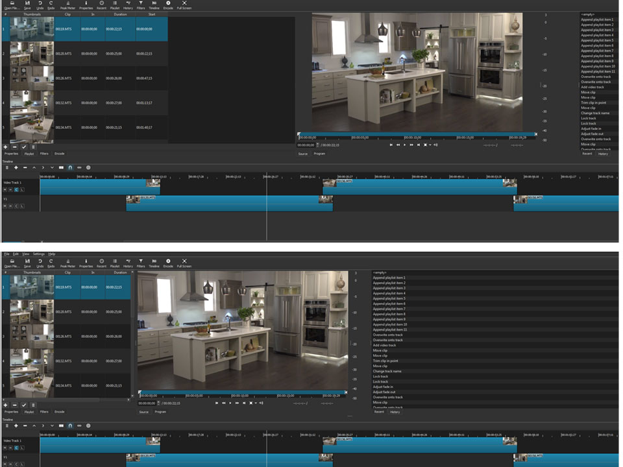Click Full Screen icon in the upper window toolbar
The image size is (623, 467).
click(184, 5)
